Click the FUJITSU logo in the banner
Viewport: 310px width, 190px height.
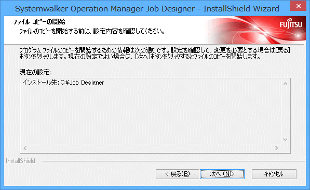291,24
